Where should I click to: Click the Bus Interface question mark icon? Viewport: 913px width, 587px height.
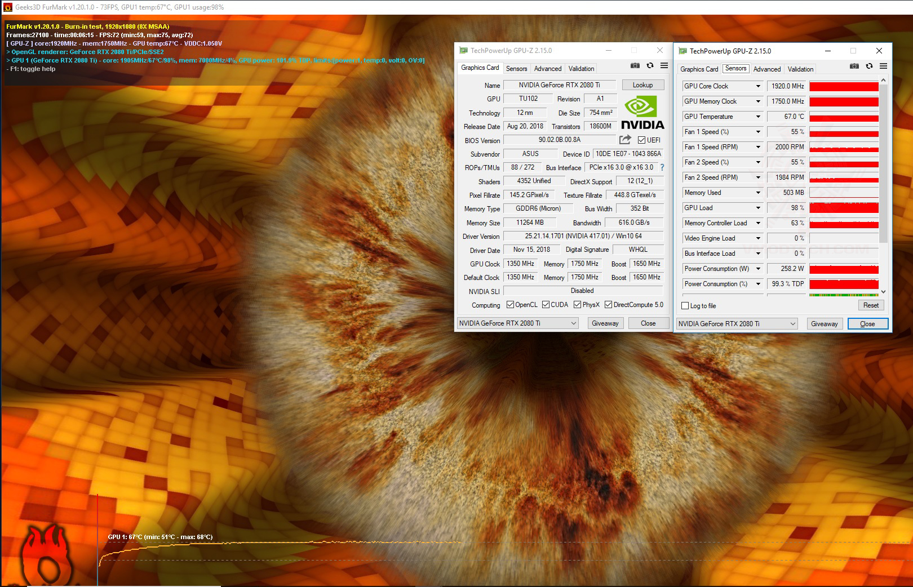[662, 167]
